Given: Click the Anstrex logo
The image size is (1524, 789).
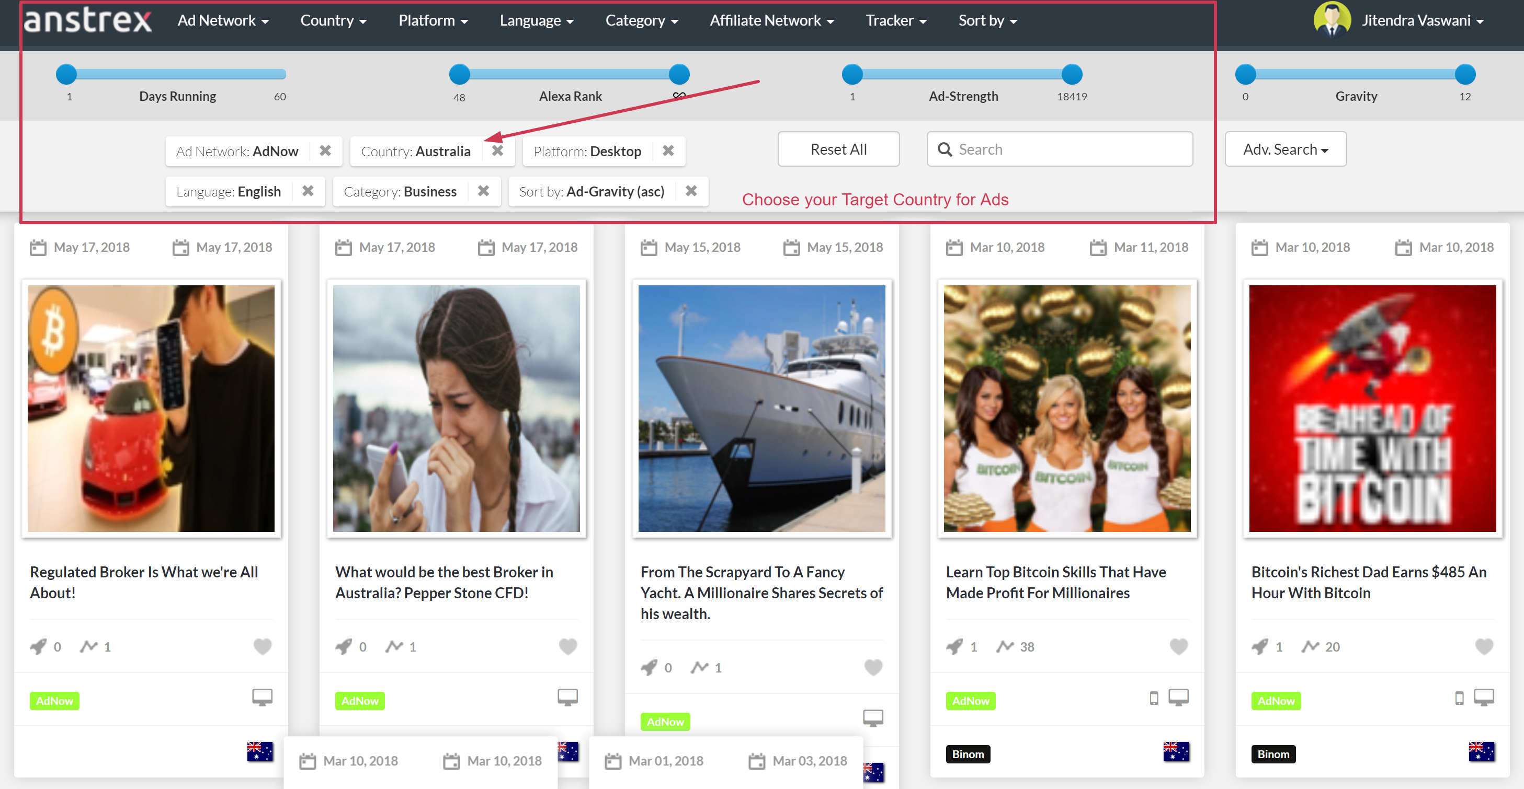Looking at the screenshot, I should [x=87, y=19].
